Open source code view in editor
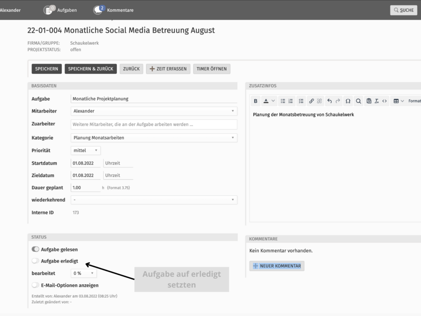 [384, 101]
